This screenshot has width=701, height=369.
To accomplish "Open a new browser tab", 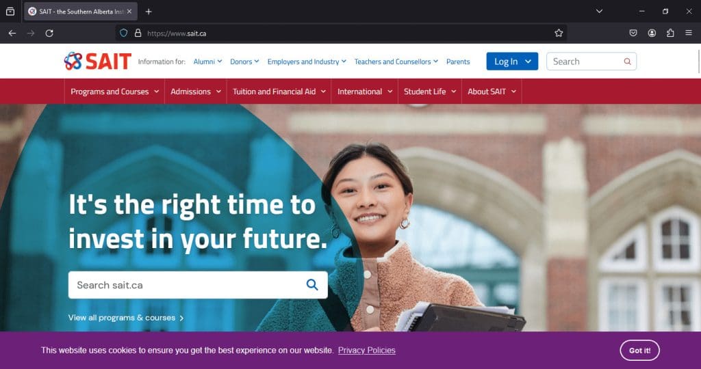I will point(149,12).
